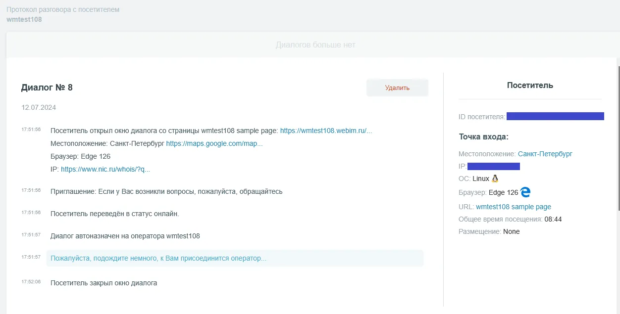Open the maps.google.com location link

(214, 143)
